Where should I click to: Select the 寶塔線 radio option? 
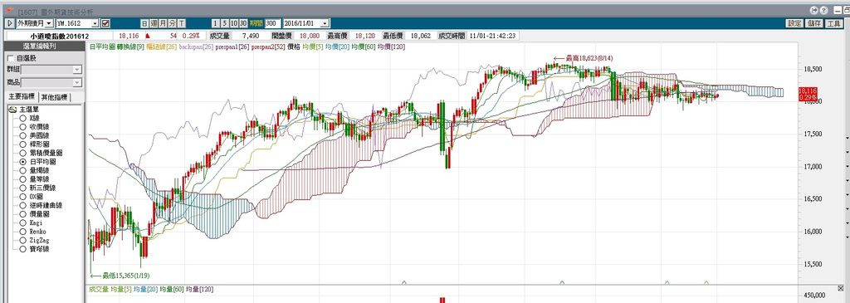point(22,249)
